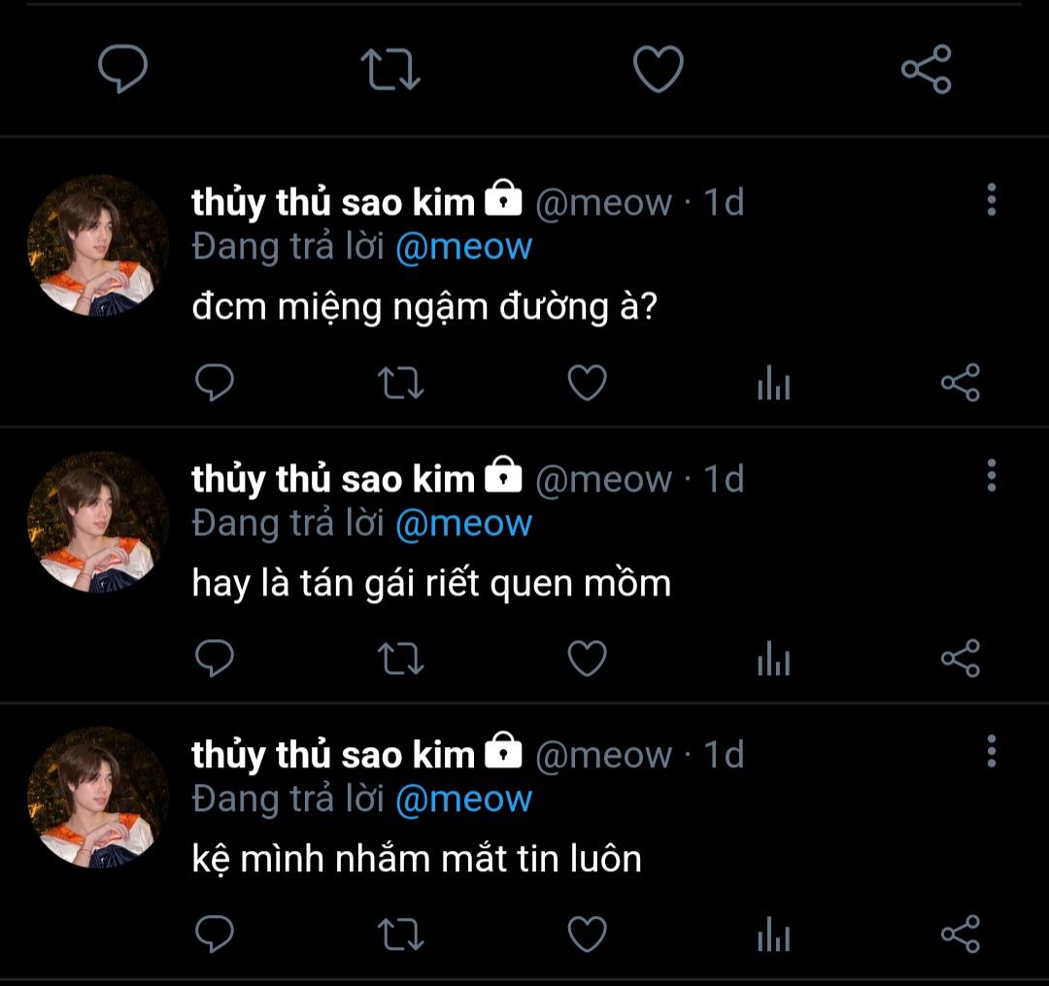1049x986 pixels.
Task: Reply to tweet "đcm miệng ngậm đường à?"
Action: point(215,384)
